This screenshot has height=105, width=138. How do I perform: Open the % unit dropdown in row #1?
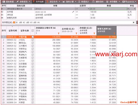coord(135,9)
